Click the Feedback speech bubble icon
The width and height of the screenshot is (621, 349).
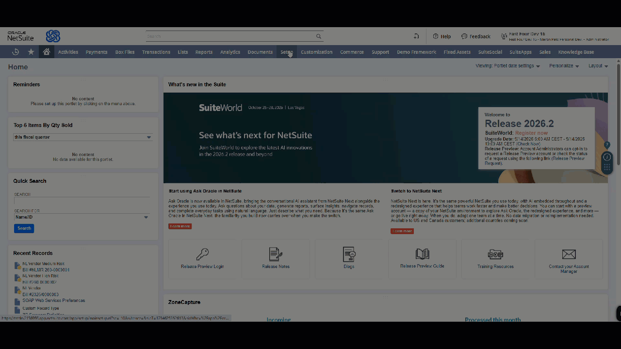pos(464,36)
